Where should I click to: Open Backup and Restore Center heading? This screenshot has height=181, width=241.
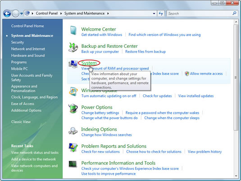point(109,46)
